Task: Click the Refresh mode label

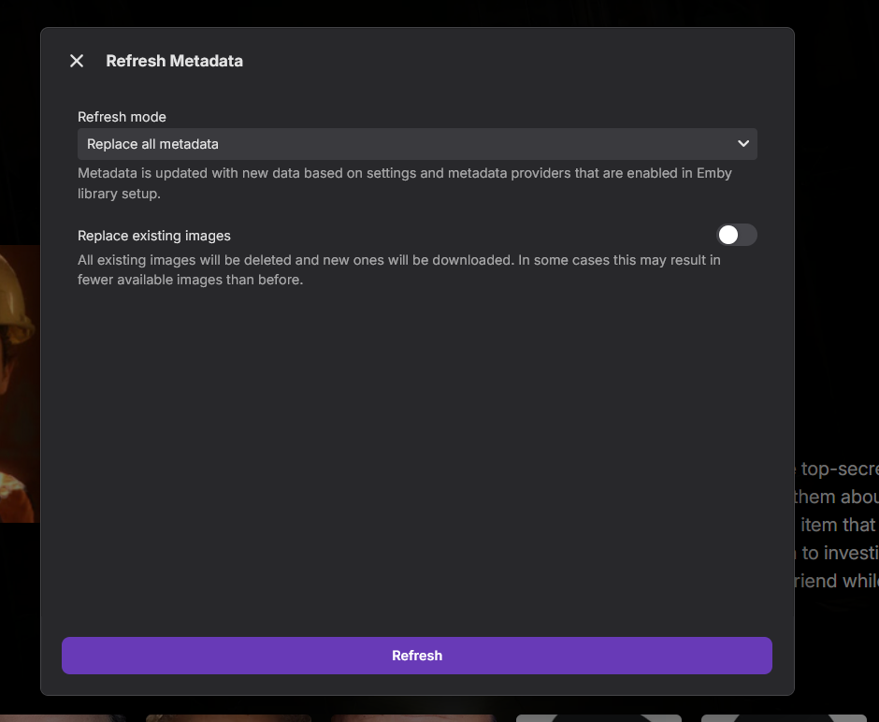Action: [x=122, y=117]
